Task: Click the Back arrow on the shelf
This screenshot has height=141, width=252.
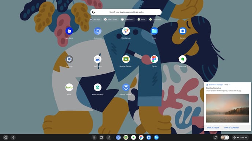Action: click(x=13, y=137)
